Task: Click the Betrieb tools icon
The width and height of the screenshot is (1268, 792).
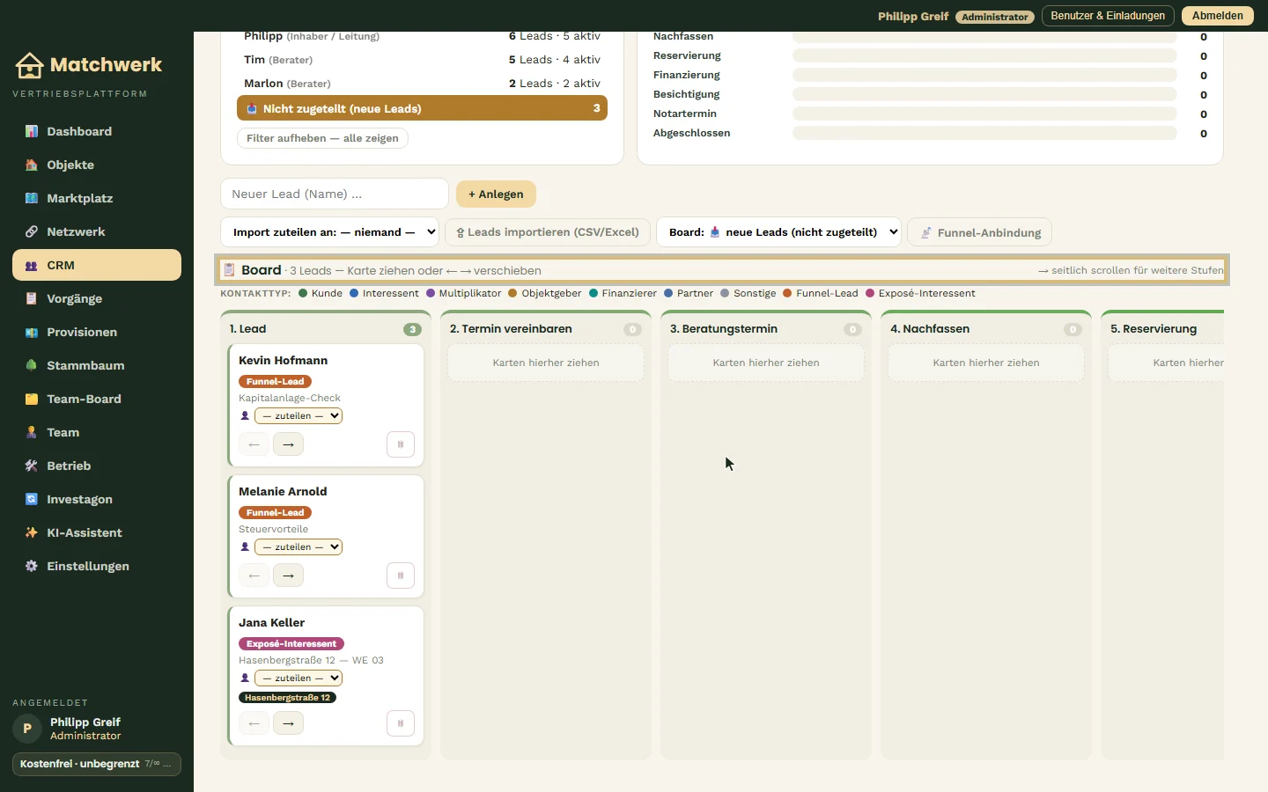Action: [32, 466]
